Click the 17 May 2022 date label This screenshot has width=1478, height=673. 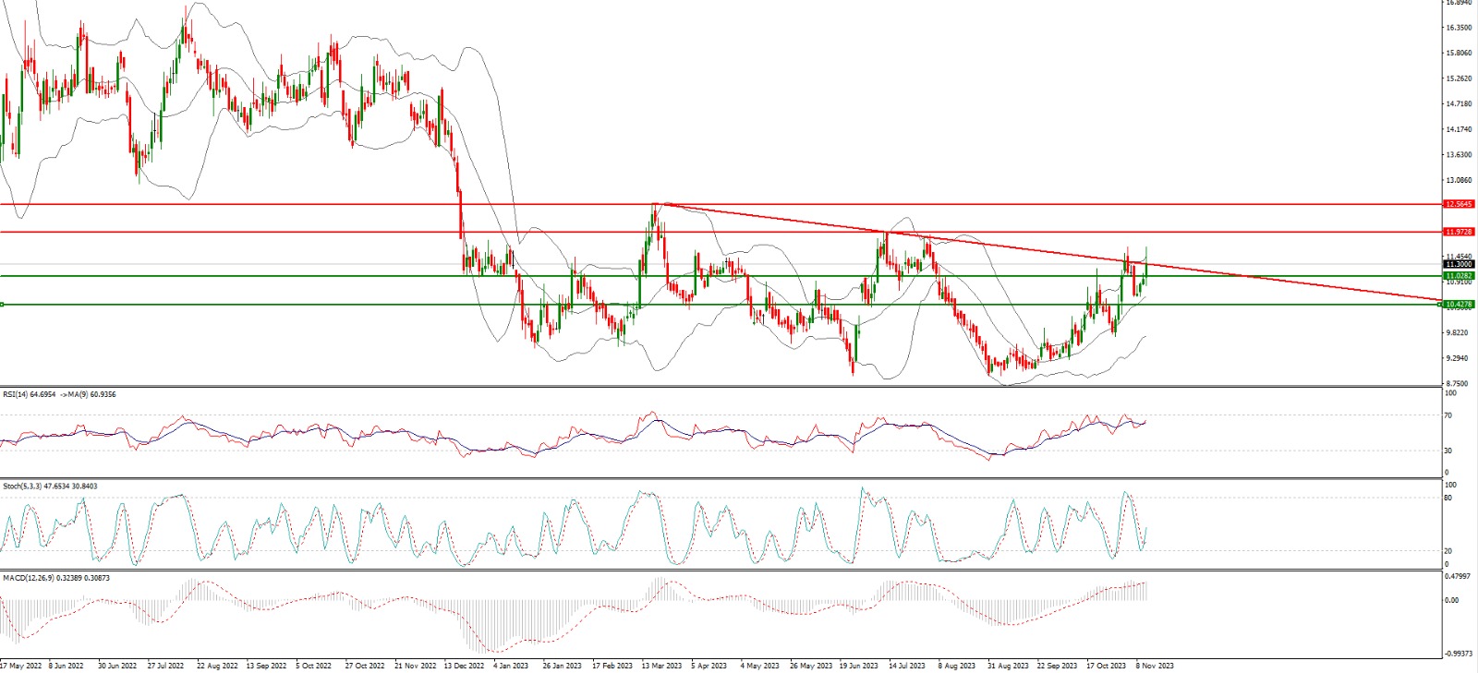tap(21, 665)
